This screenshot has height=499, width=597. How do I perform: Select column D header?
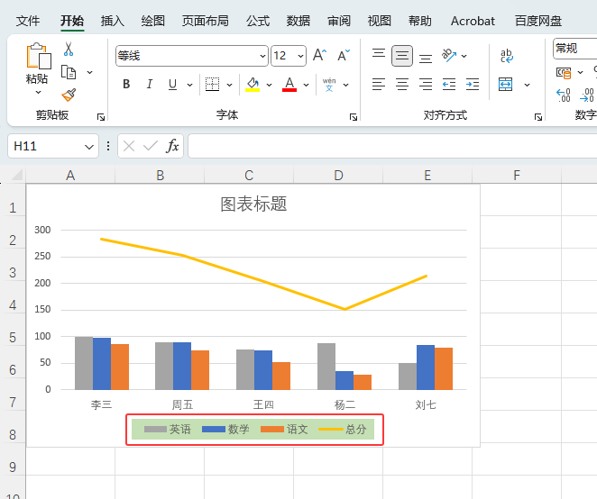(338, 175)
